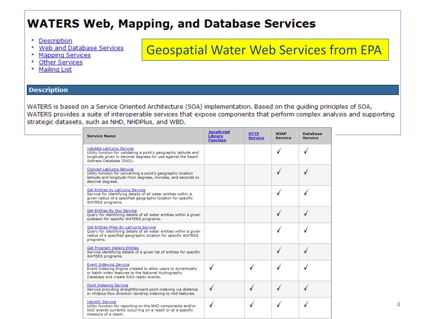Screen dimensions: 426x319
Task: Jump to Web and Database Services link
Action: 81,48
